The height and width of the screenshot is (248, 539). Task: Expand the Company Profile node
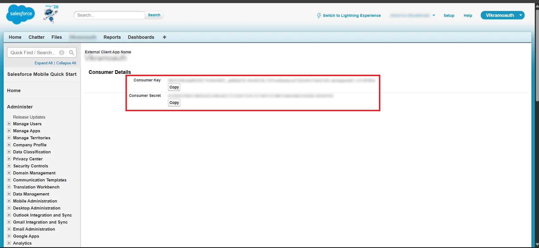pyautogui.click(x=9, y=145)
